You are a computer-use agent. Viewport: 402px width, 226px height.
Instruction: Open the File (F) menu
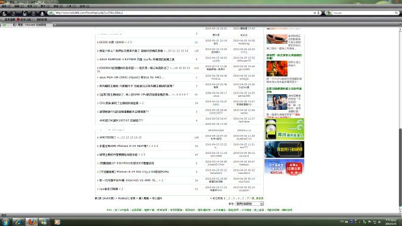point(6,6)
